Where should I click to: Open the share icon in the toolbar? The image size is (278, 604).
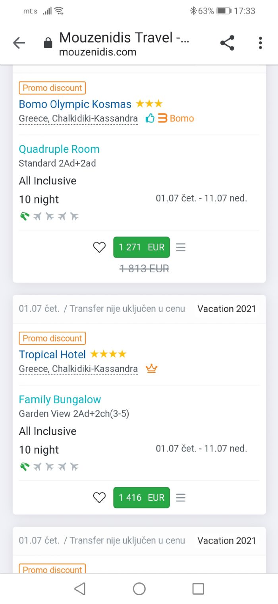point(227,43)
